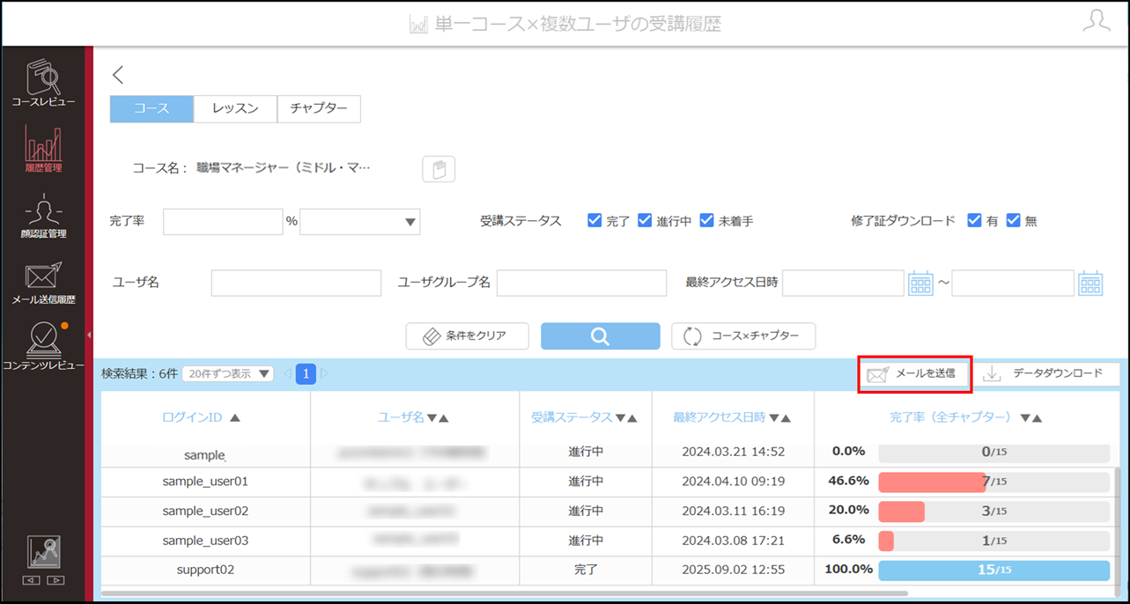Image resolution: width=1130 pixels, height=604 pixels.
Task: Click the truncated course name 職場マネージャー text
Action: coord(284,167)
